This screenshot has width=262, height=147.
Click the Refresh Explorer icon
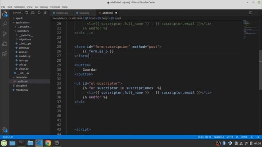[39, 13]
